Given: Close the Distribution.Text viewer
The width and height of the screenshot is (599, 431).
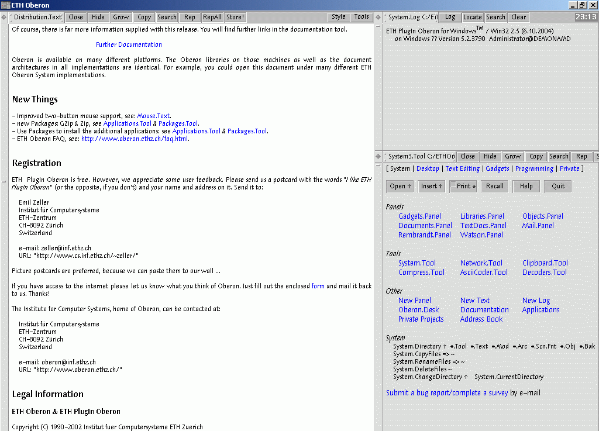Looking at the screenshot, I should coord(75,17).
